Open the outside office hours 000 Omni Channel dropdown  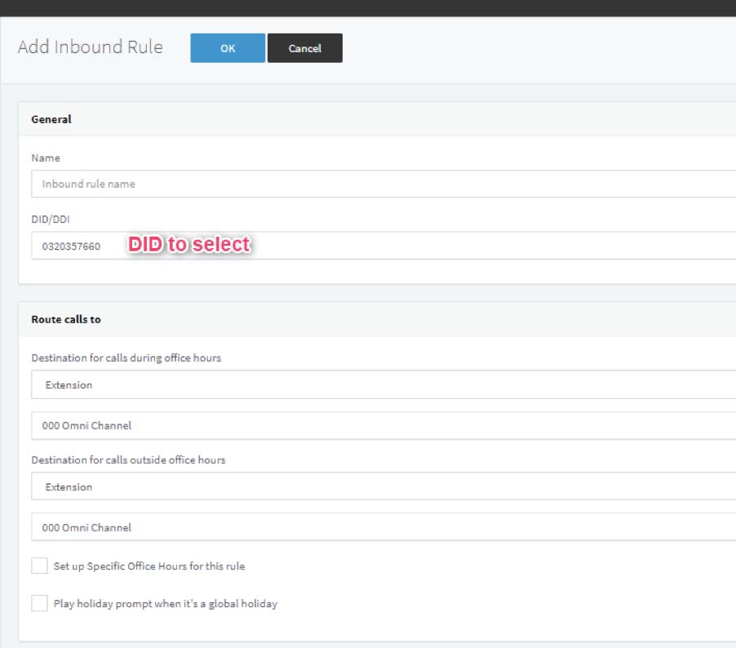(384, 527)
